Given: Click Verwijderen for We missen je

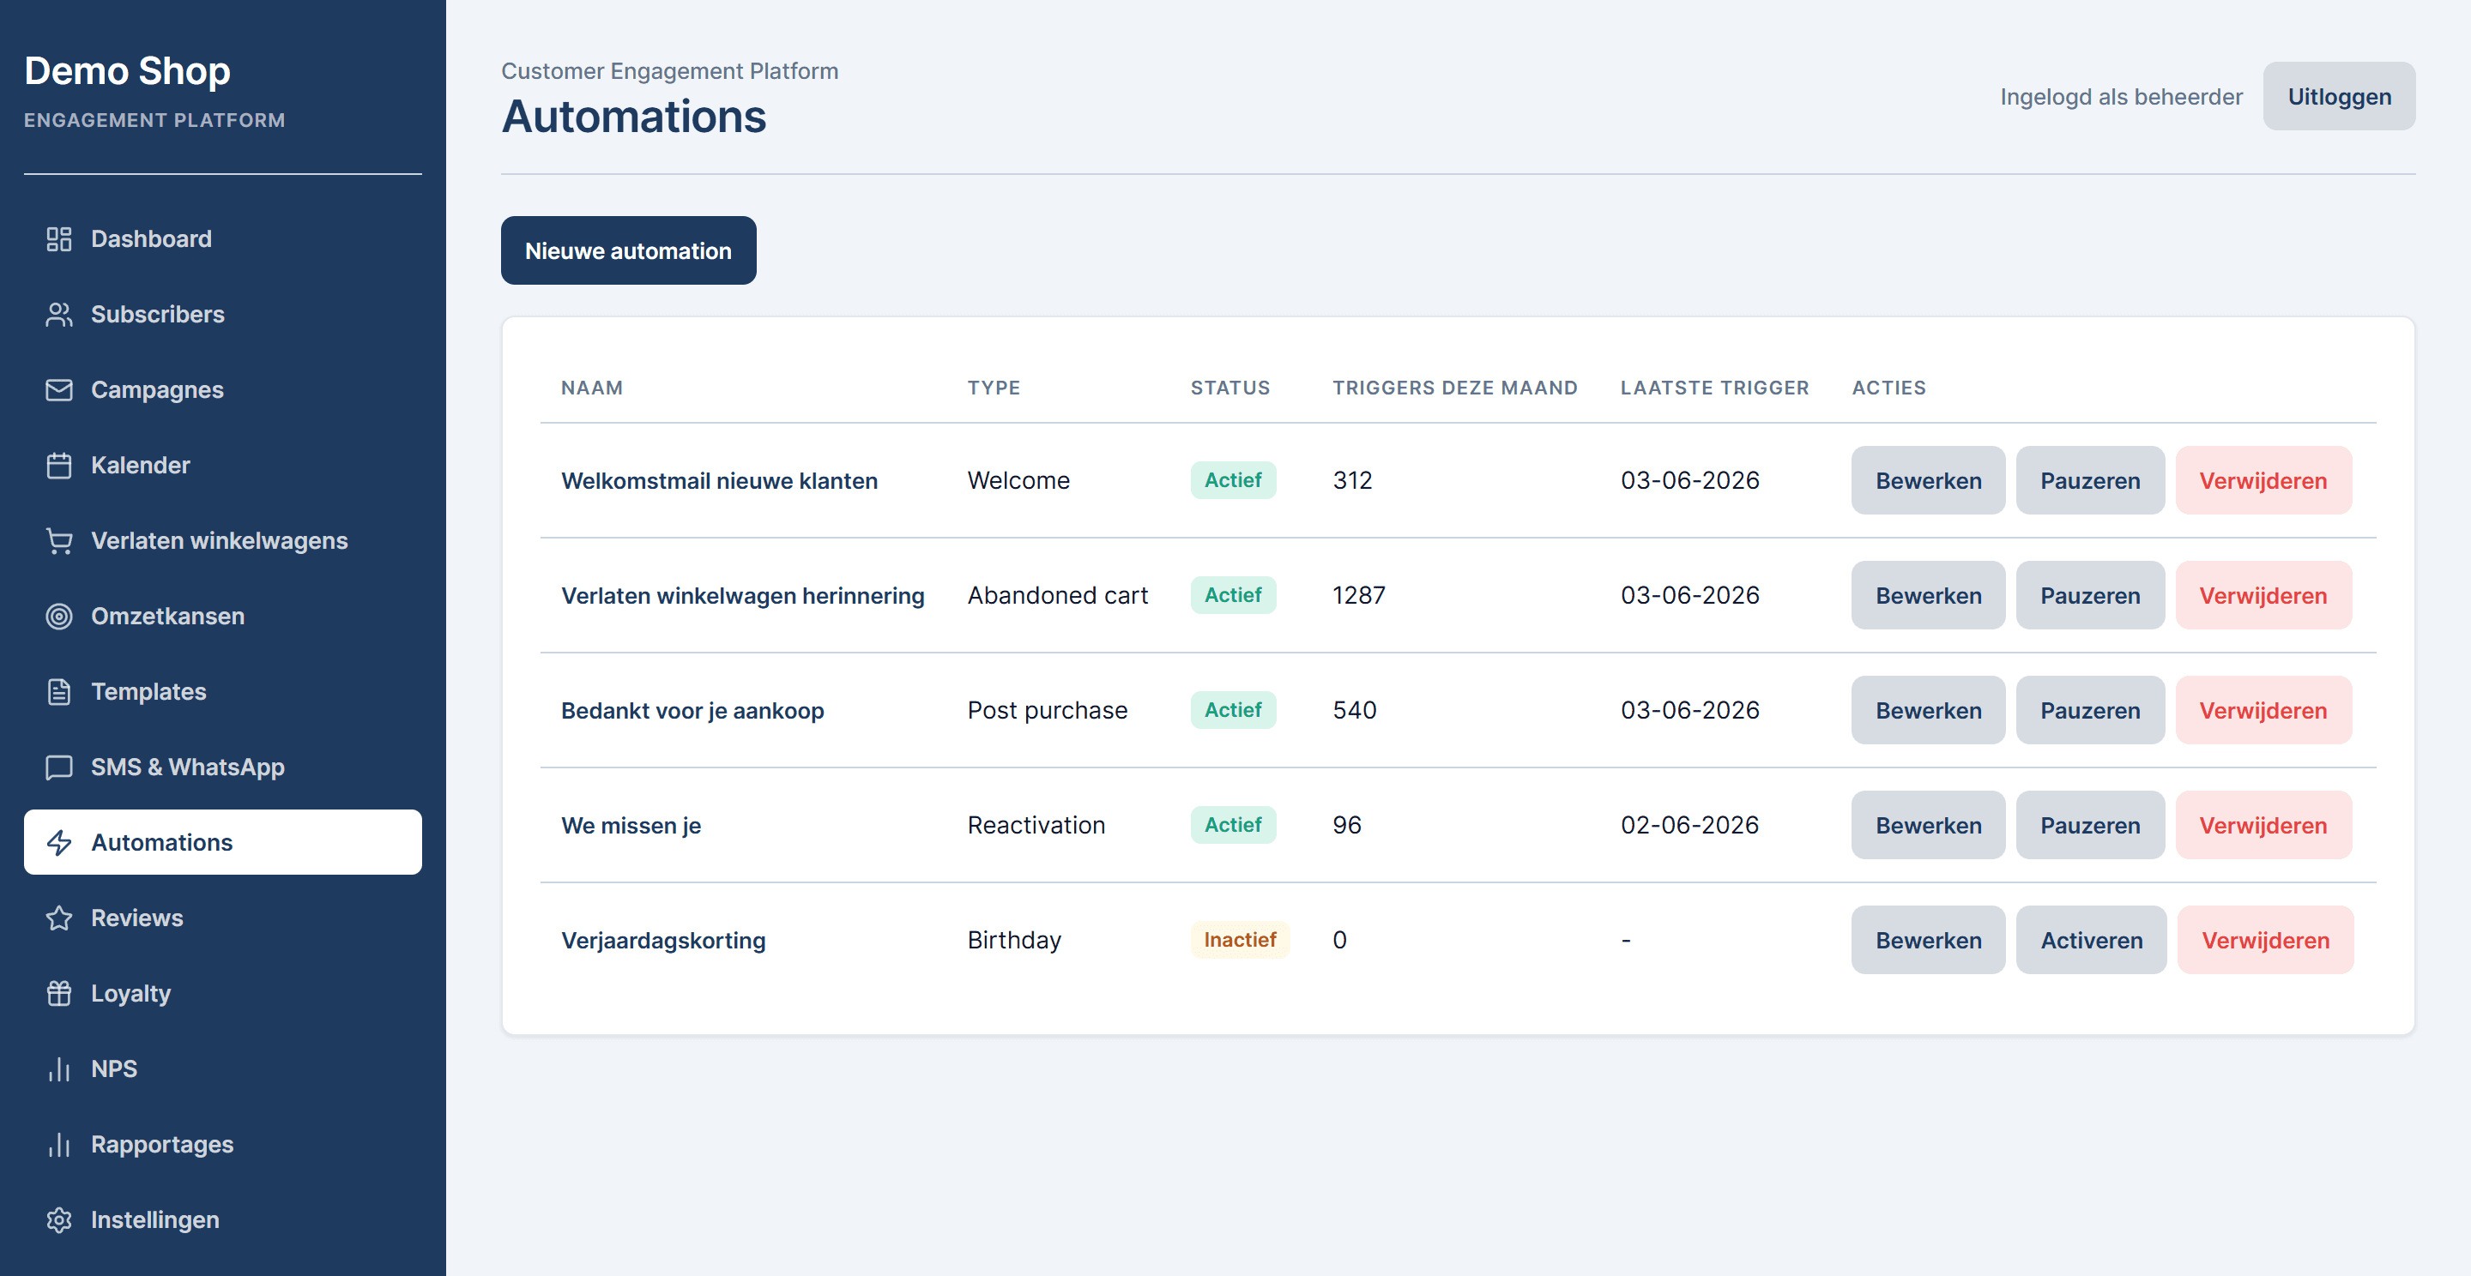Looking at the screenshot, I should [2263, 826].
